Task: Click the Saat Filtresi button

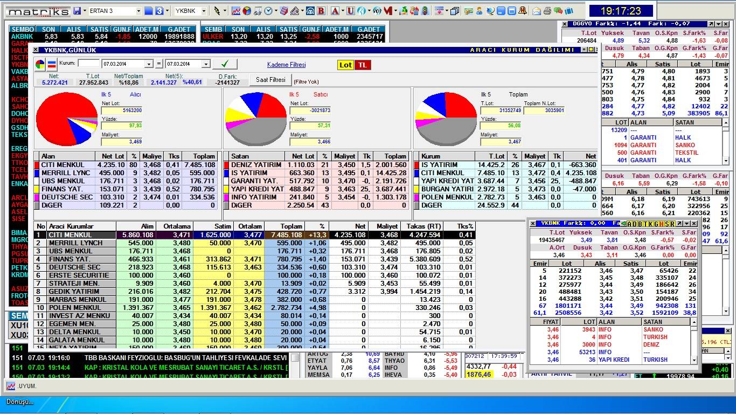Action: coord(270,80)
